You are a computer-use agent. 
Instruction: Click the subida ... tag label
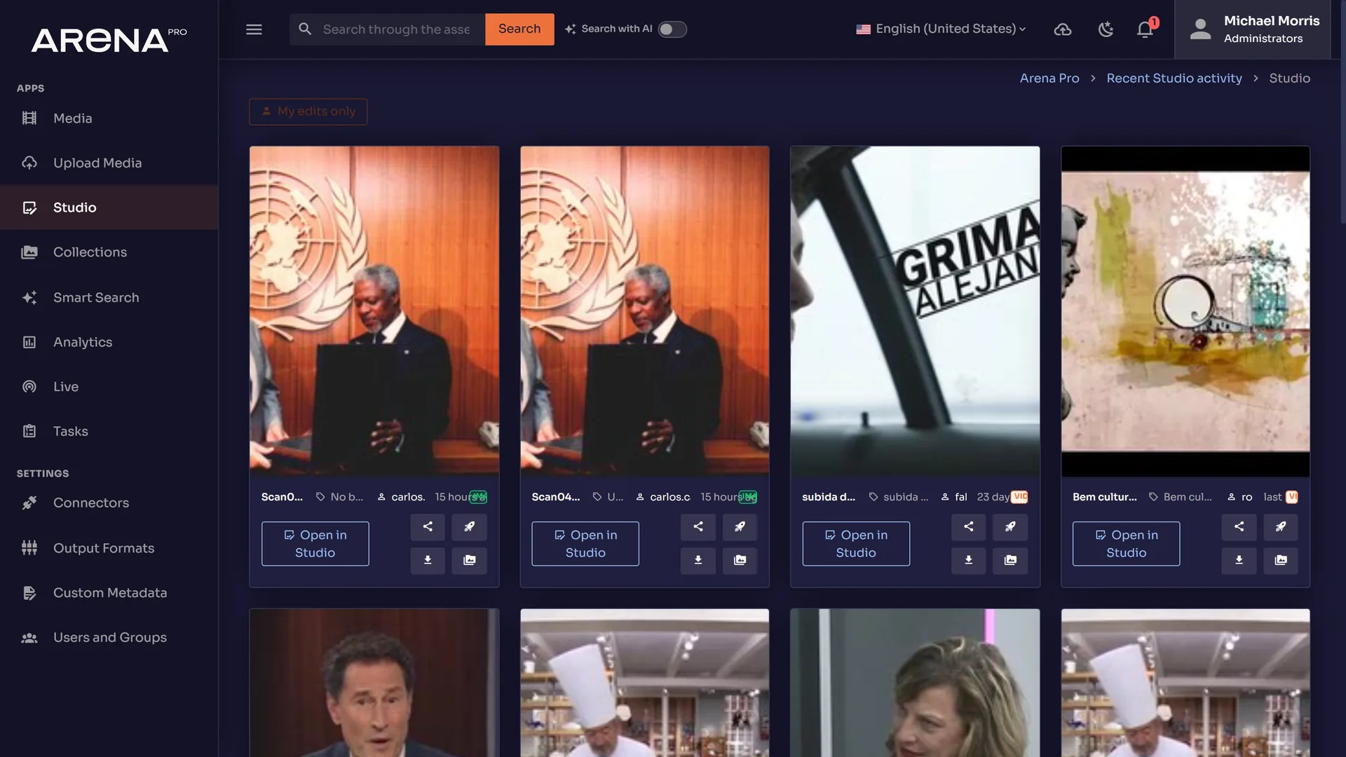coord(899,497)
